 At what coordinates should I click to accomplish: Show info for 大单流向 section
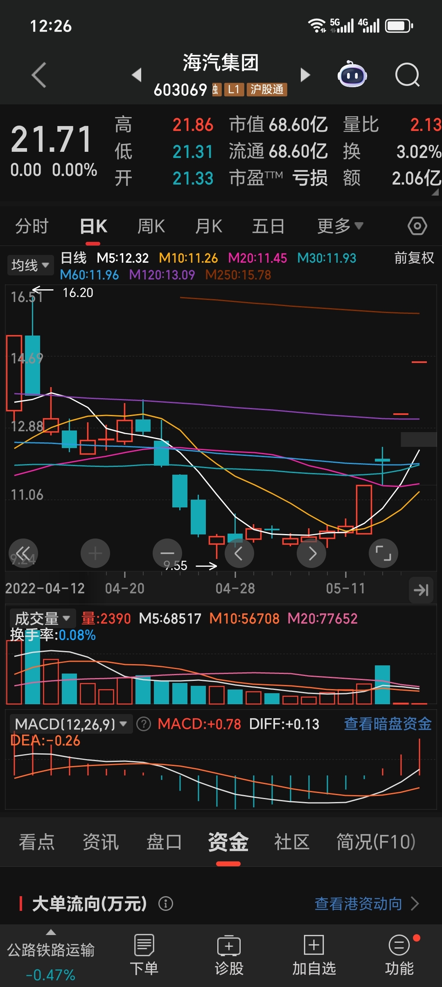pyautogui.click(x=166, y=903)
